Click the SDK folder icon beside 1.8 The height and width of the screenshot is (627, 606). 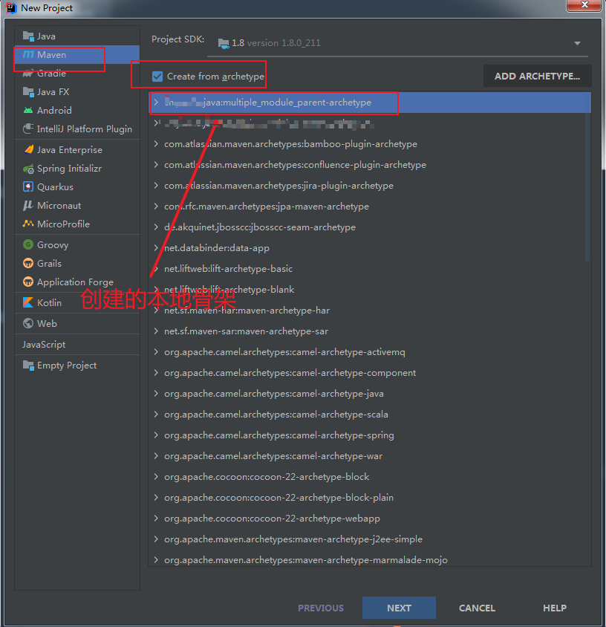tap(224, 43)
